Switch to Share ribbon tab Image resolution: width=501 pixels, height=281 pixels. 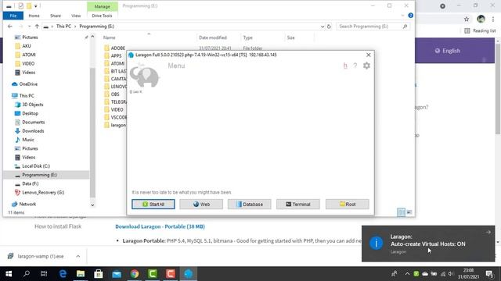(x=56, y=16)
